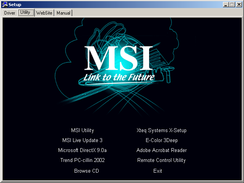The image size is (244, 183).
Task: Install Trend PC-cillin 2002
Action: coord(83,160)
